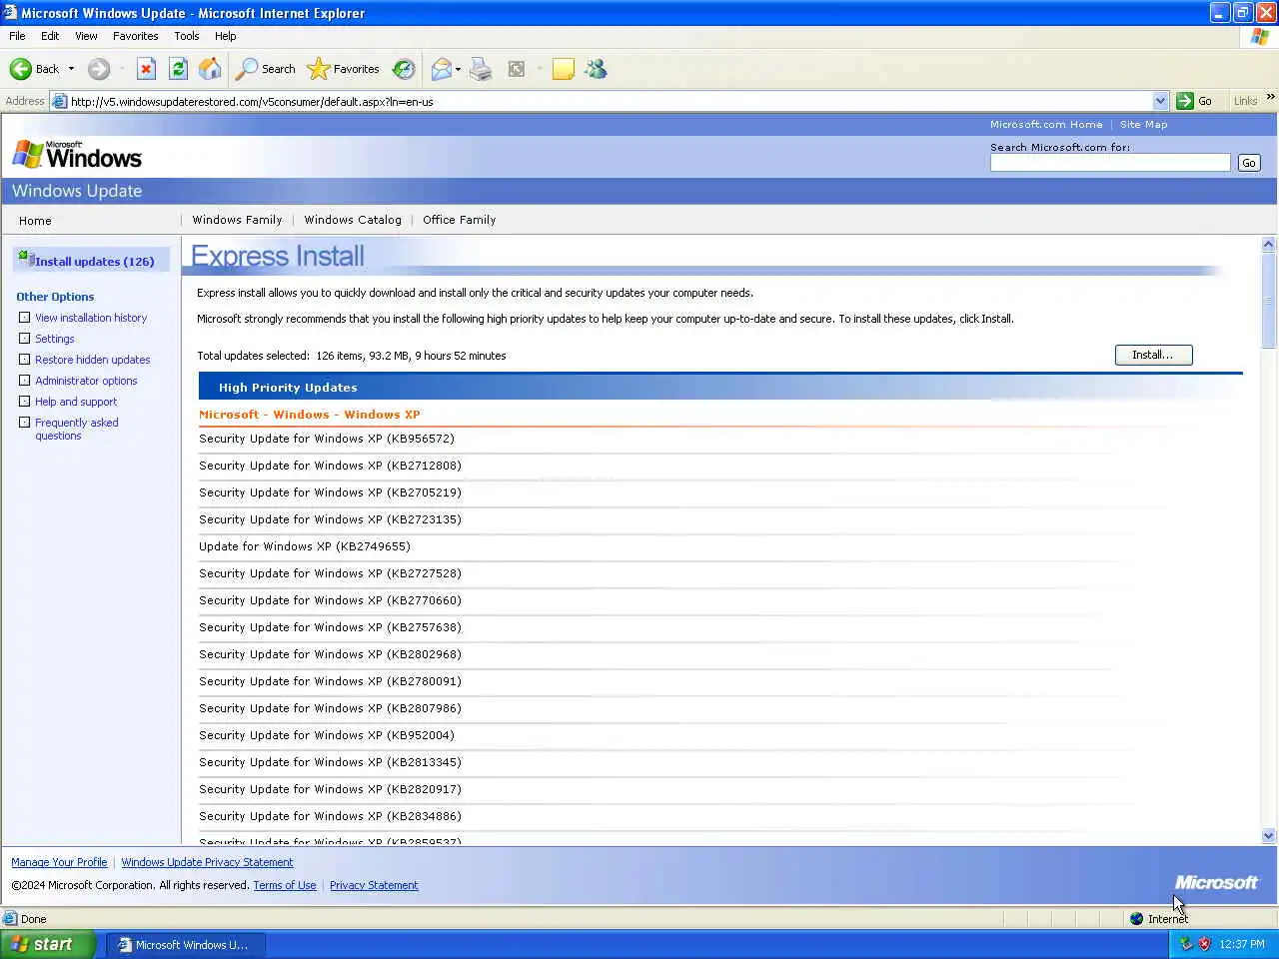
Task: Click the vertical scrollbar thumb
Action: 1269,301
